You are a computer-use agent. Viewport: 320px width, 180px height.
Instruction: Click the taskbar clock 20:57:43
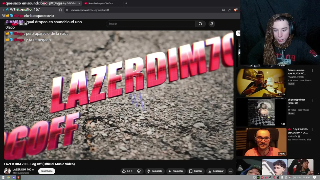tap(306, 177)
